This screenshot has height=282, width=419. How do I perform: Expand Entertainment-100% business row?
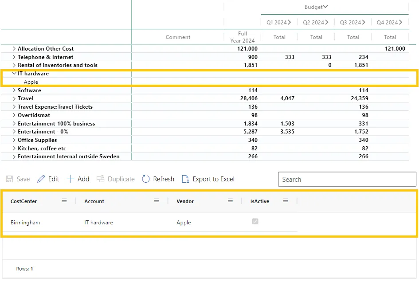click(14, 124)
